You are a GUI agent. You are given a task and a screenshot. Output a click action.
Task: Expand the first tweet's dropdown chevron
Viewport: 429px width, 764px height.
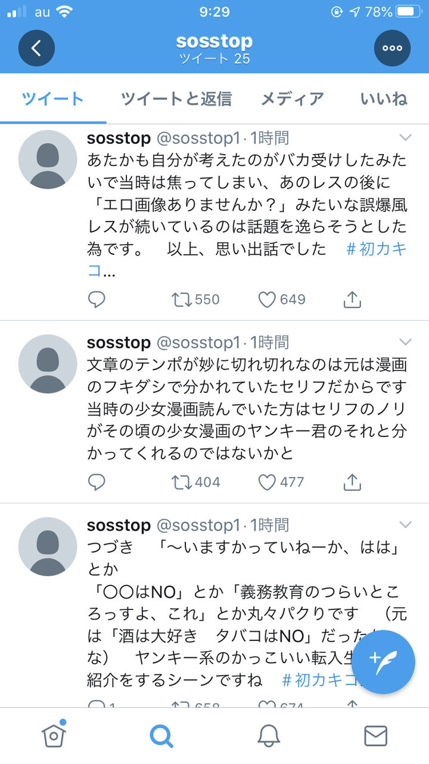[405, 138]
